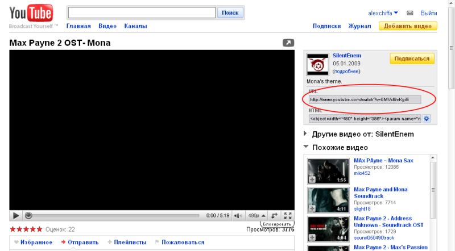455x251 pixels.
Task: Open the pop-out video window icon
Action: point(288,43)
